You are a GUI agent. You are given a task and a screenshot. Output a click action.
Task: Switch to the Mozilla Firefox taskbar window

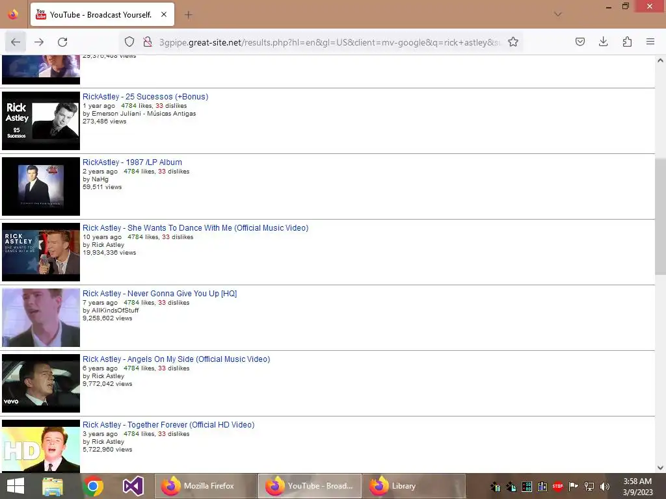[x=206, y=486]
